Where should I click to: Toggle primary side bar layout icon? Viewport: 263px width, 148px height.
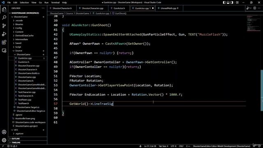pos(224,2)
